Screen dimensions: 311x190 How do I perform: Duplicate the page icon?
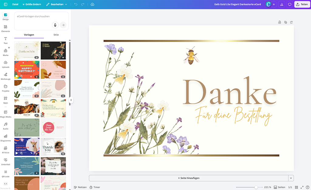(285, 22)
